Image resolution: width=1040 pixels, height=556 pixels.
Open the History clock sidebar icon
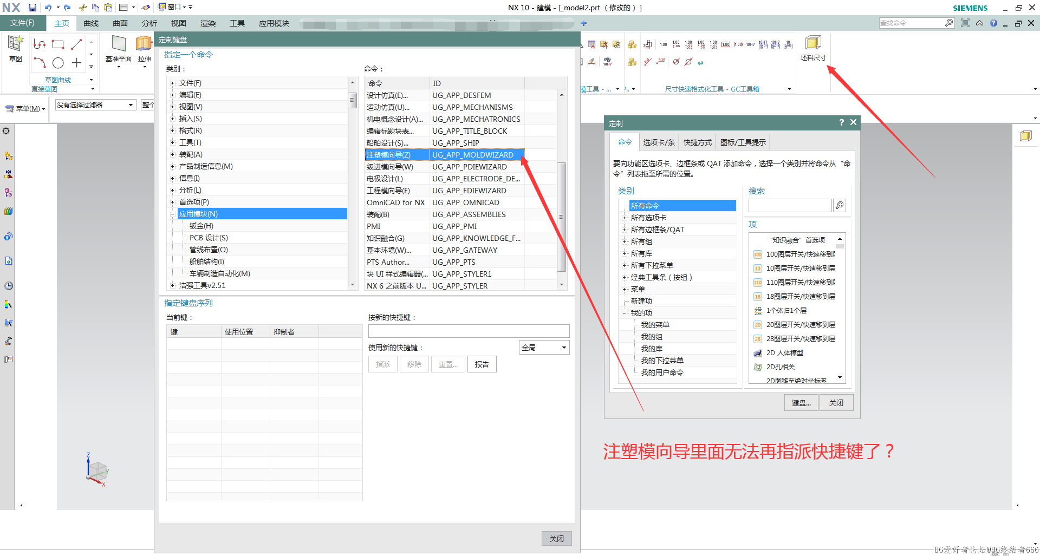(x=9, y=286)
